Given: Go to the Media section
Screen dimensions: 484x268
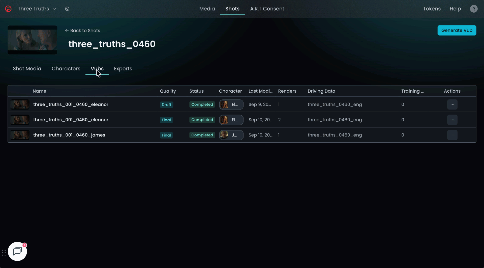Looking at the screenshot, I should [x=207, y=9].
